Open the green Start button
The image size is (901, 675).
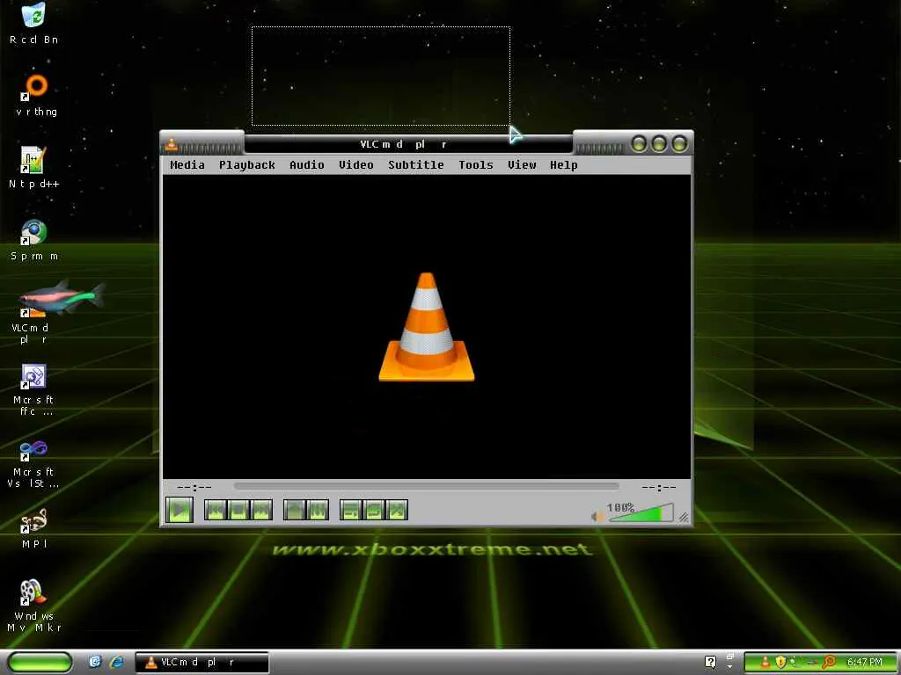click(40, 662)
